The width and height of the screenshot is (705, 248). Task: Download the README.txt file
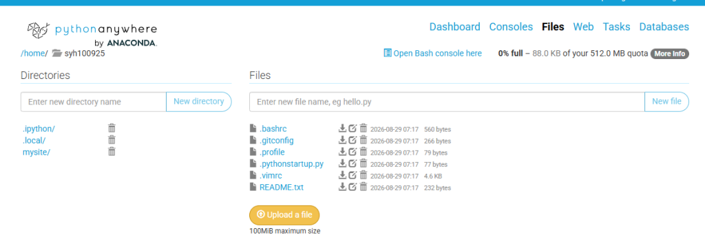[342, 187]
